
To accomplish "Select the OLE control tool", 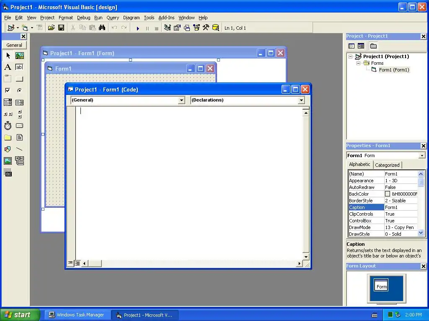I will click(x=8, y=173).
